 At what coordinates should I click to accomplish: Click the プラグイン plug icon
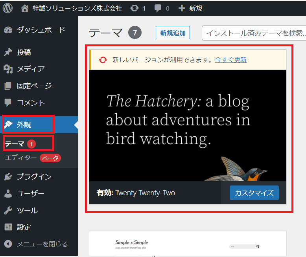(x=8, y=177)
